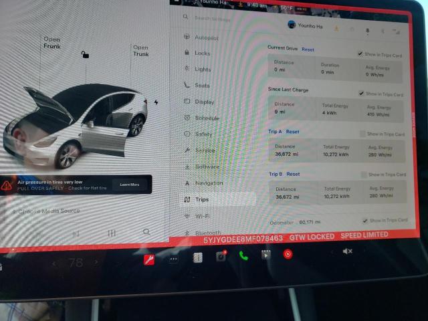
Task: Open the Locks settings menu
Action: click(197, 53)
